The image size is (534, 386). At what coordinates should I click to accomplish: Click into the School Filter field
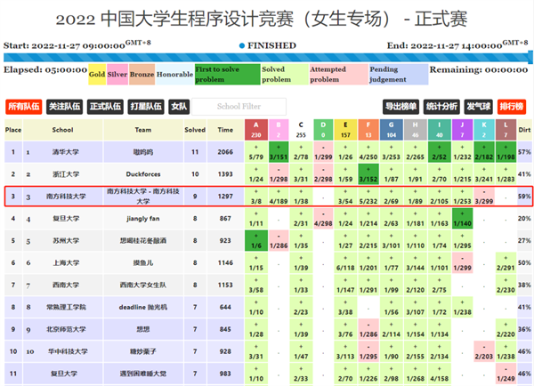pyautogui.click(x=239, y=107)
